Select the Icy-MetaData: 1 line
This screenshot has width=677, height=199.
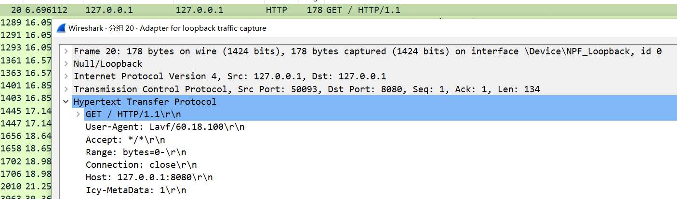(x=136, y=190)
